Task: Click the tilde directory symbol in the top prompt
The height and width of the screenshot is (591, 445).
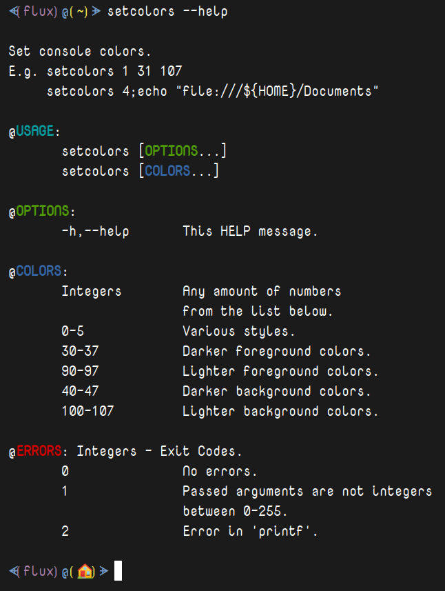Action: 81,12
